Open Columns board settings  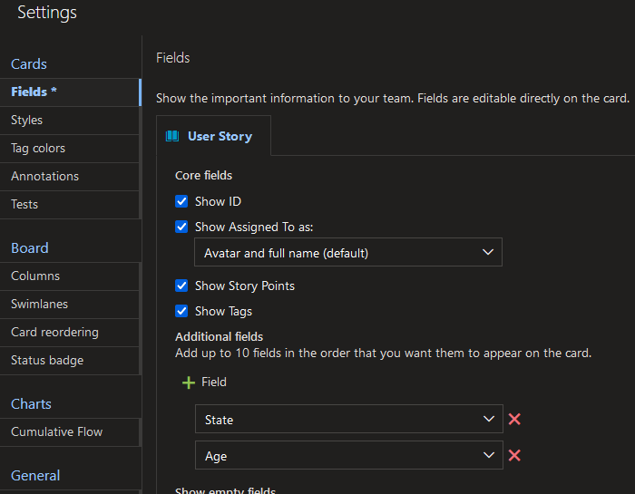coord(70,276)
